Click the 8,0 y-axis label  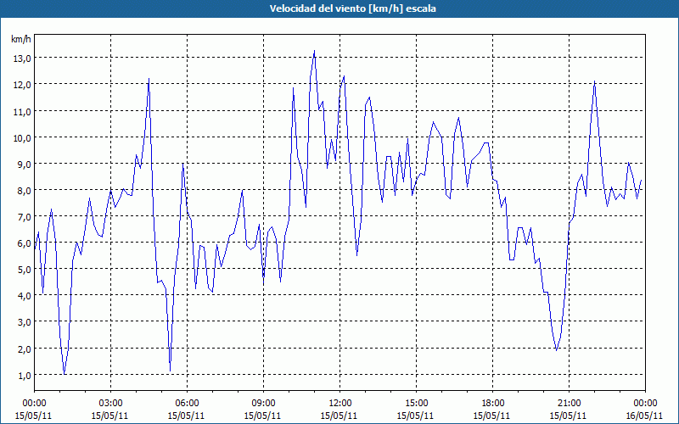(25, 190)
